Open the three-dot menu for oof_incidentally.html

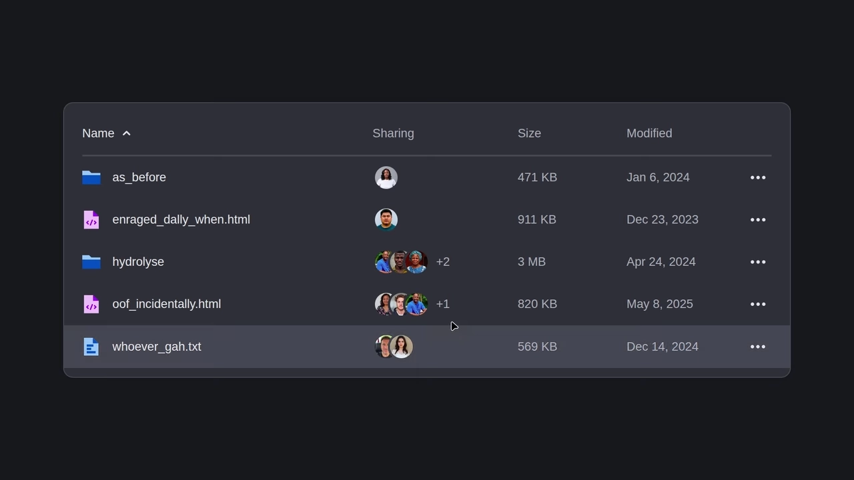[758, 304]
